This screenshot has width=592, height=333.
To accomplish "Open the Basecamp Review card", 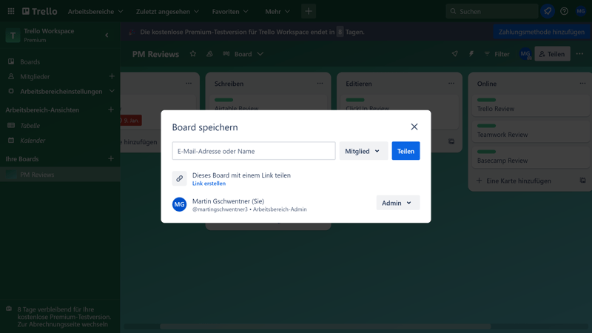I will pos(530,158).
